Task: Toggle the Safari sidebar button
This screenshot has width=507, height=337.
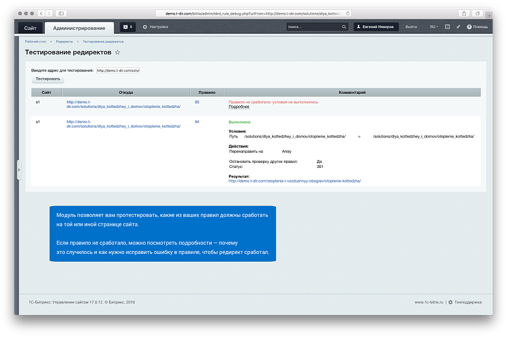Action: tap(61, 13)
